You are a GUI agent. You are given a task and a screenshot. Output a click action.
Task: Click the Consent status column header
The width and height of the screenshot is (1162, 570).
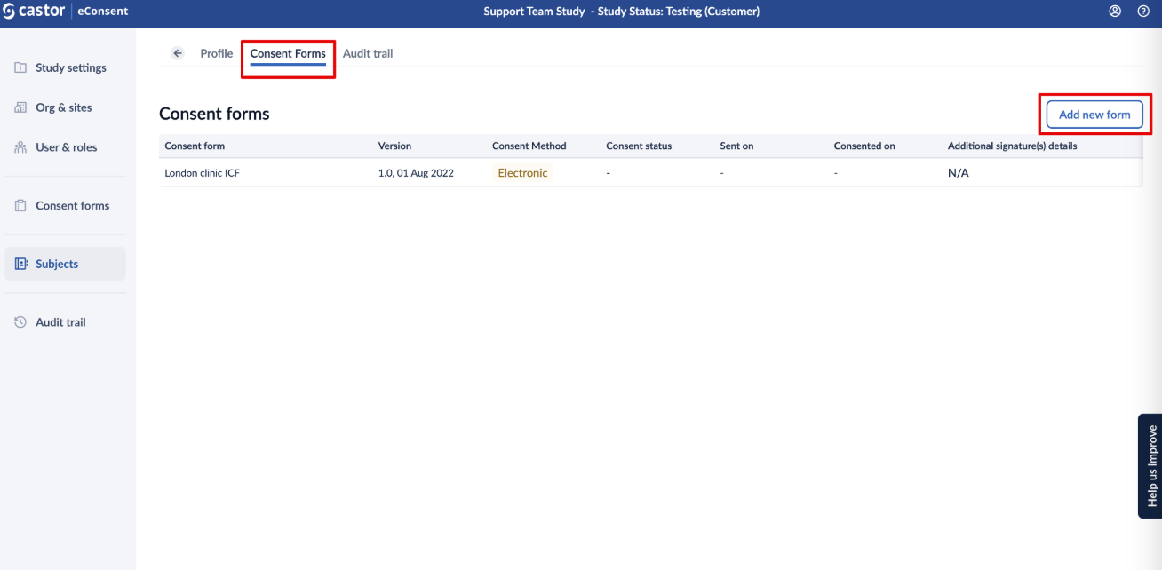click(639, 146)
